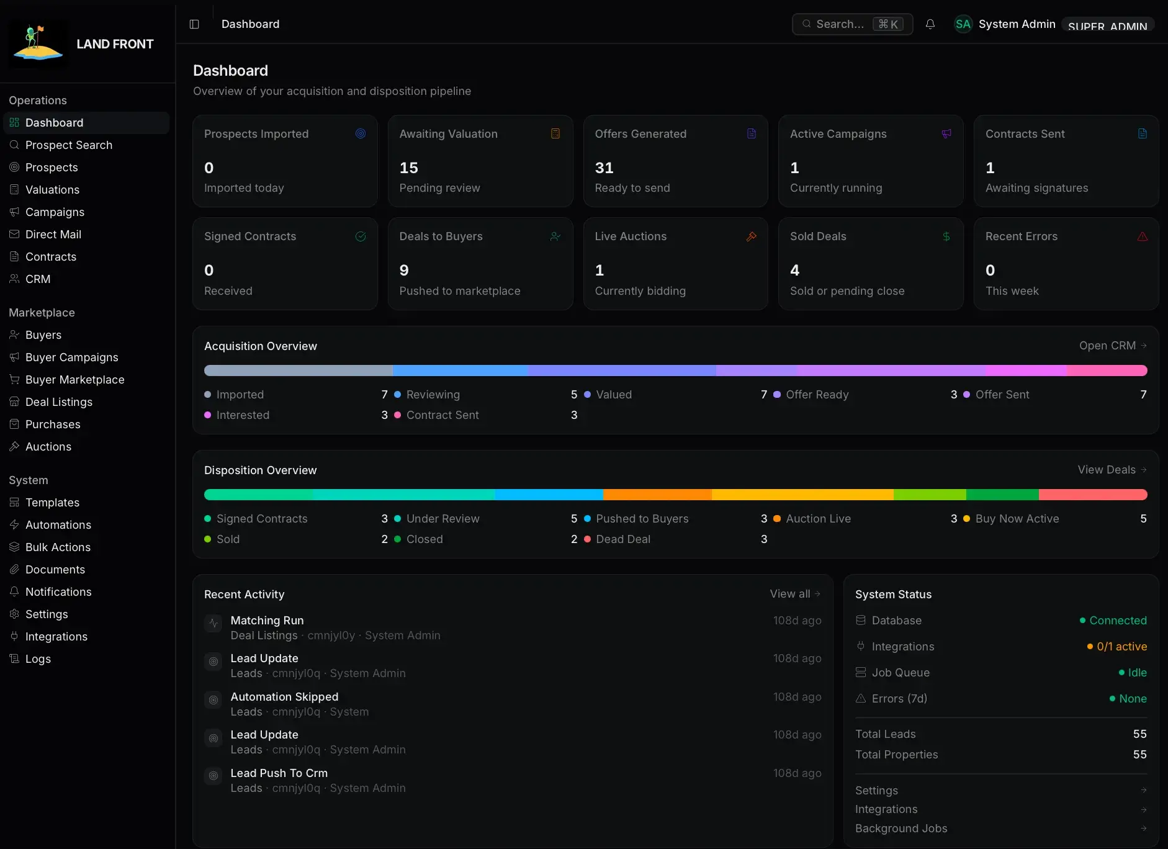The height and width of the screenshot is (849, 1168).
Task: Open Dashboard in the sidebar
Action: tap(86, 123)
